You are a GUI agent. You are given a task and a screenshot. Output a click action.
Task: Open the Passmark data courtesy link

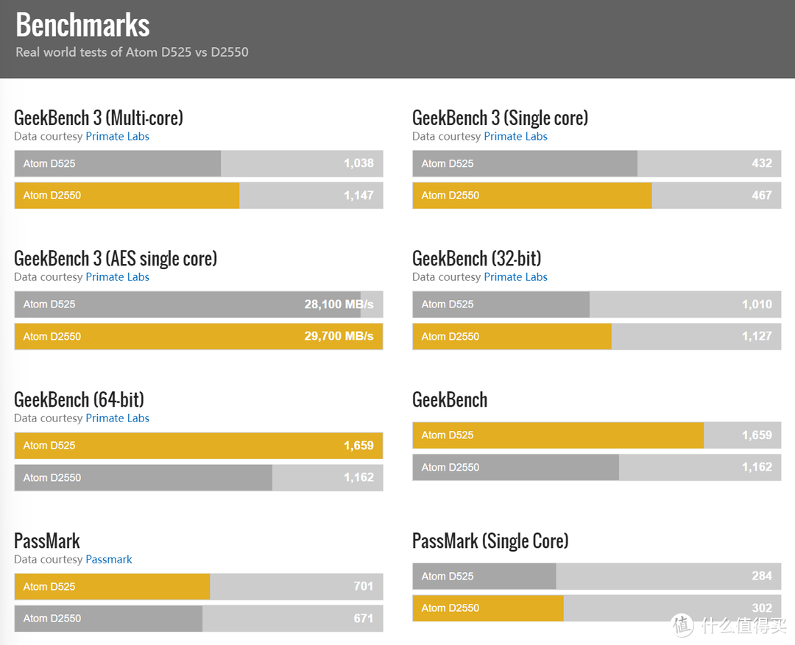coord(108,560)
